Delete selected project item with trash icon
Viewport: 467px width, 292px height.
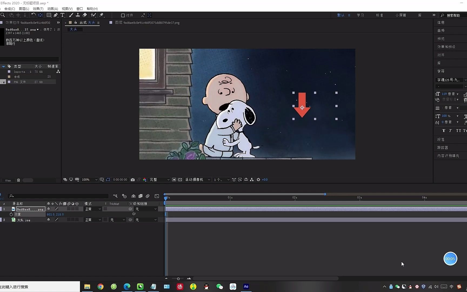click(x=19, y=180)
